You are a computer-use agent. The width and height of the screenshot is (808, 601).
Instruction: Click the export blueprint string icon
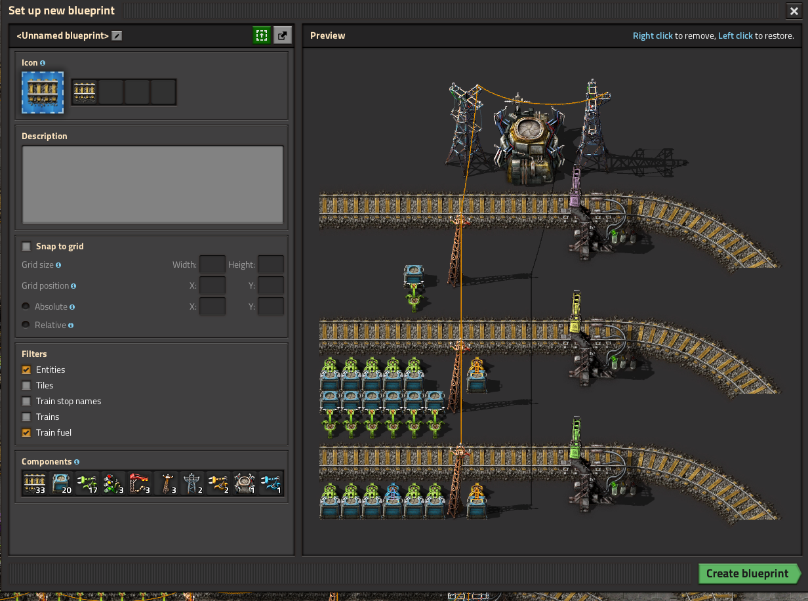(x=282, y=35)
